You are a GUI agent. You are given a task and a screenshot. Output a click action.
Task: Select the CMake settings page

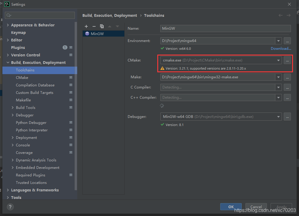22,77
